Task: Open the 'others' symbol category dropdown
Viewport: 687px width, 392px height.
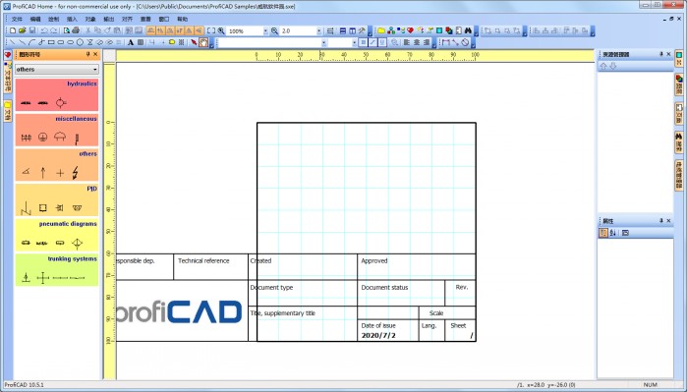Action: click(57, 69)
